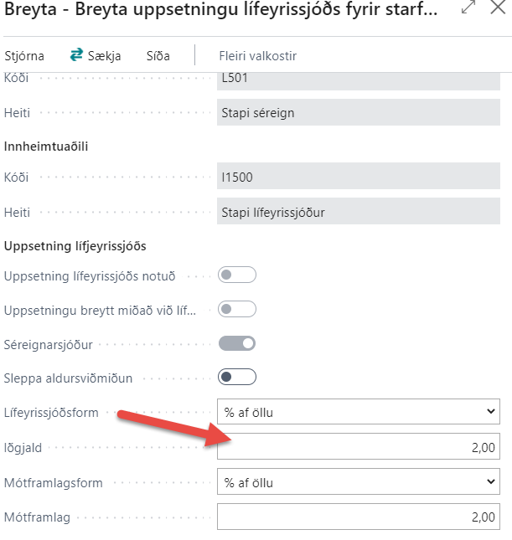The width and height of the screenshot is (512, 540).
Task: Toggle the Séreignarsjóður switch
Action: coord(236,343)
